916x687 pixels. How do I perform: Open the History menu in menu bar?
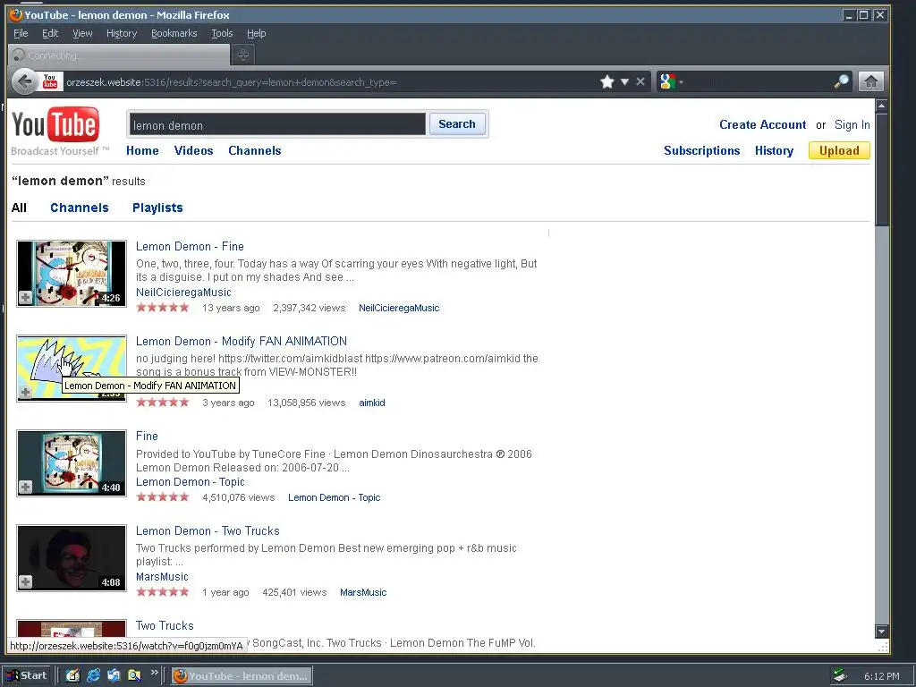pos(122,33)
